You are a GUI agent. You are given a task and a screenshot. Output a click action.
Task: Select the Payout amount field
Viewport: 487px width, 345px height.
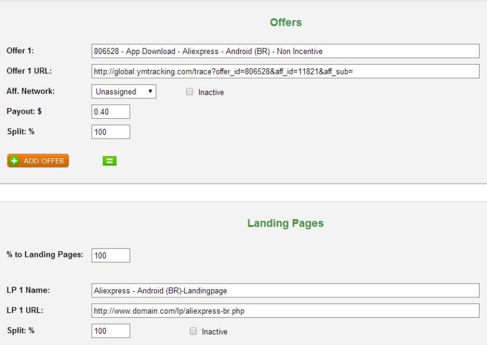tap(110, 112)
